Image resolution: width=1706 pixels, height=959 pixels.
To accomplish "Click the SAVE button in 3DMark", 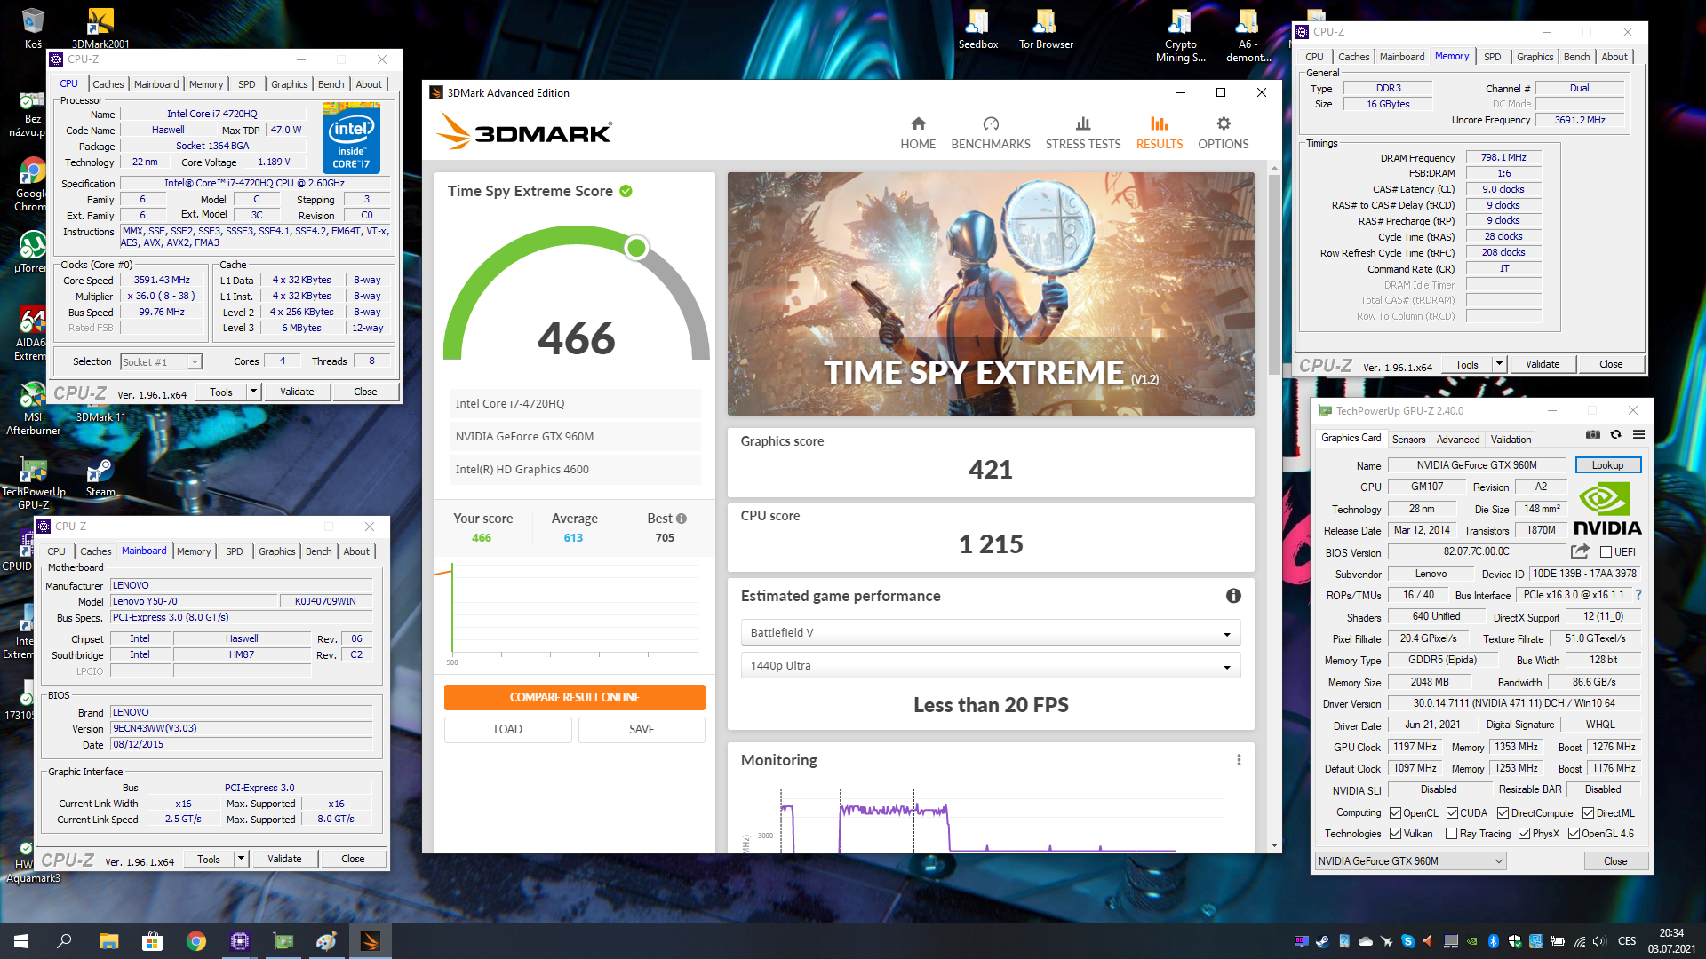I will tap(642, 729).
